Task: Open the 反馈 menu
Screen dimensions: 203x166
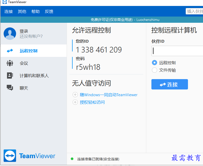Action: click(x=49, y=11)
